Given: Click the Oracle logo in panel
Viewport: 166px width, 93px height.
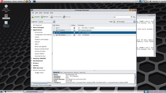Looking at the screenshot, I should [2, 1].
